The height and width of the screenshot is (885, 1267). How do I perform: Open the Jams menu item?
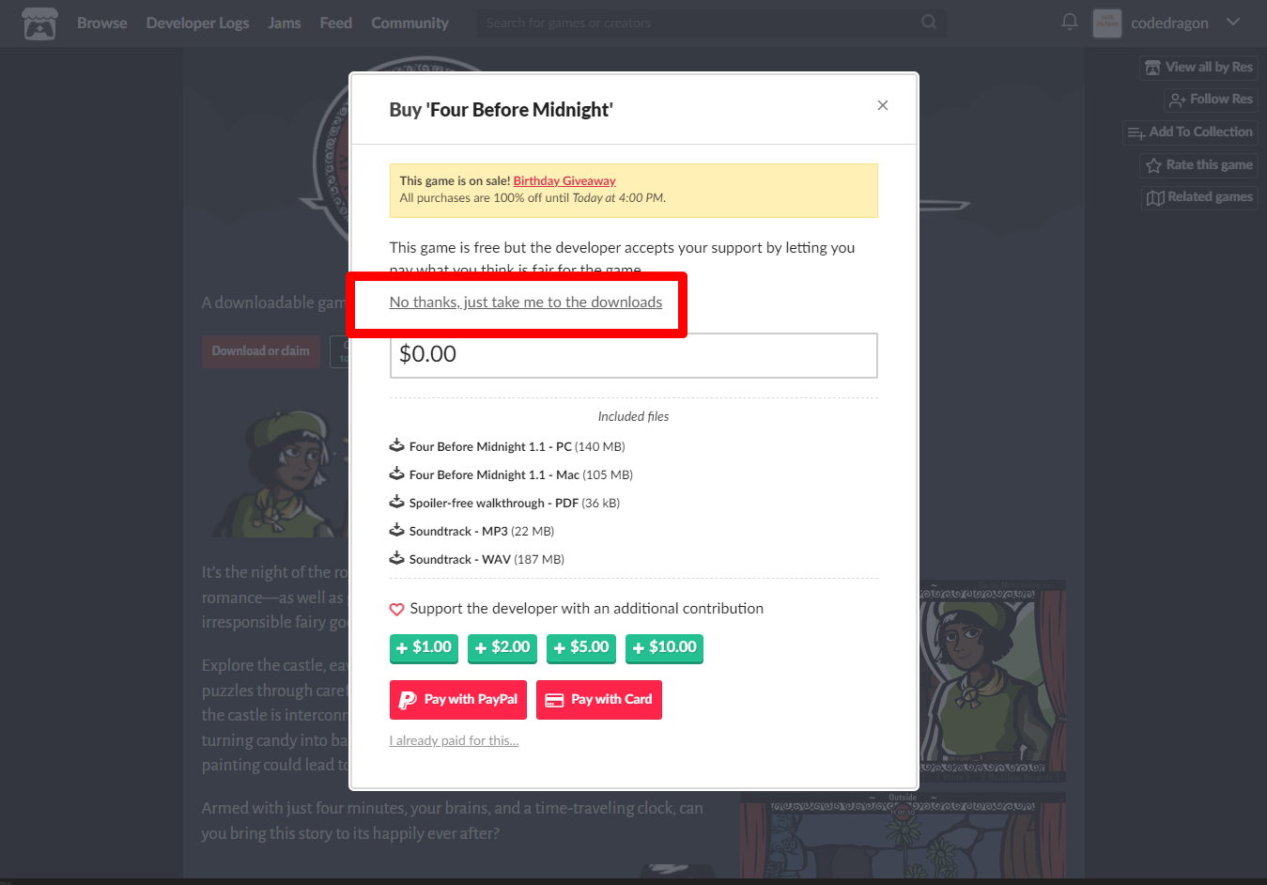284,23
